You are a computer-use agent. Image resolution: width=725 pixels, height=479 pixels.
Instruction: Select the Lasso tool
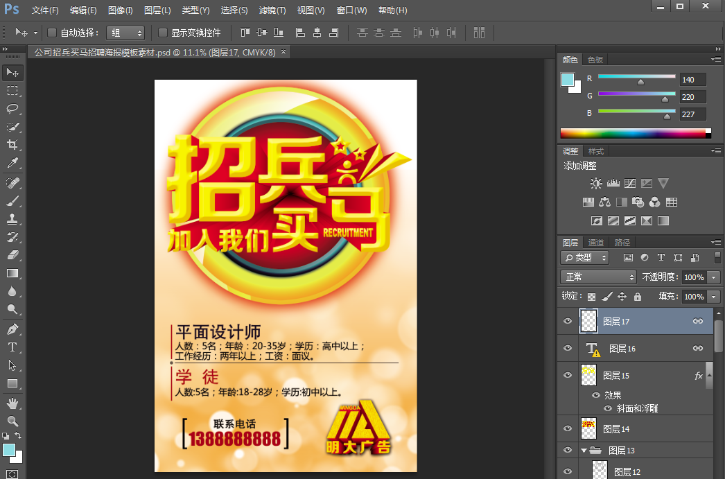coord(12,109)
